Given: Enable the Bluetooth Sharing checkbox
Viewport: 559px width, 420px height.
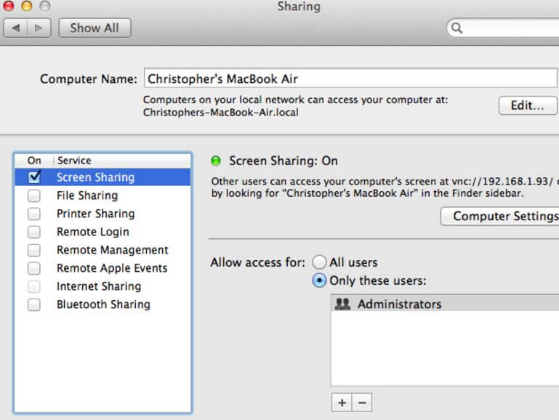Looking at the screenshot, I should click(x=34, y=304).
